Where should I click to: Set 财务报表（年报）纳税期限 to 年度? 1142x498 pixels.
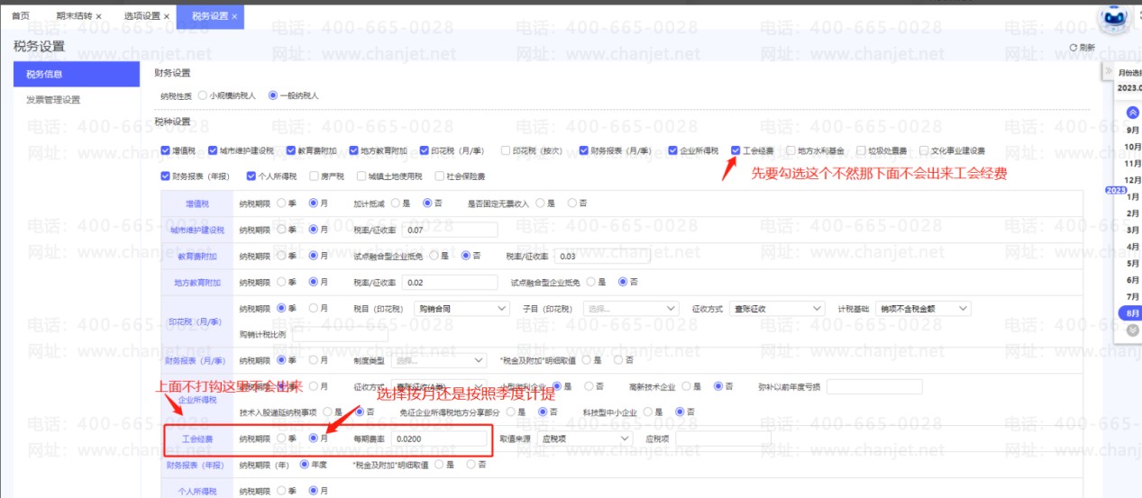pyautogui.click(x=304, y=465)
